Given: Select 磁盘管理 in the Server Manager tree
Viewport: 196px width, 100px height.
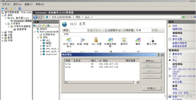Looking at the screenshot, I should tap(22, 29).
